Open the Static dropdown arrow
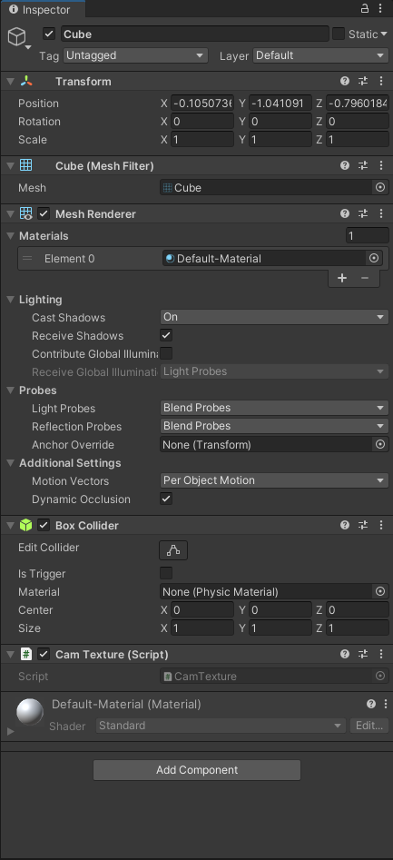This screenshot has height=860, width=393. pos(384,34)
